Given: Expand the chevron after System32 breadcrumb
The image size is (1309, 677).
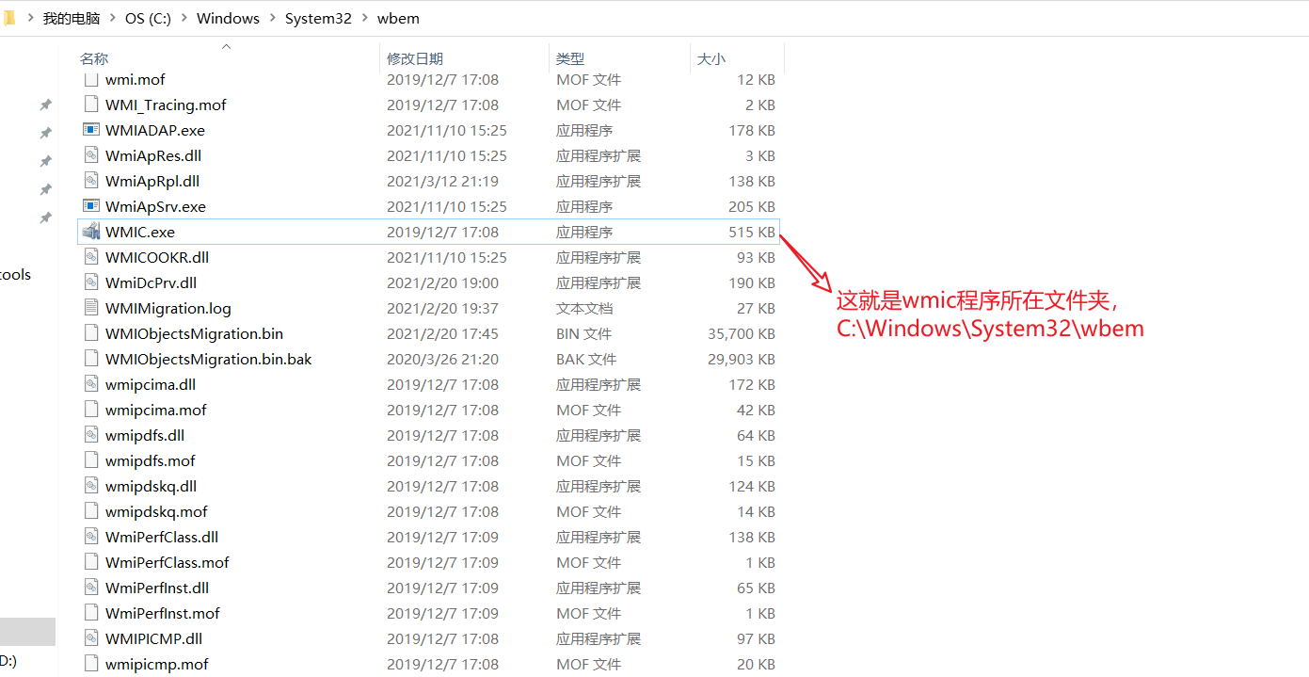Looking at the screenshot, I should coord(364,18).
